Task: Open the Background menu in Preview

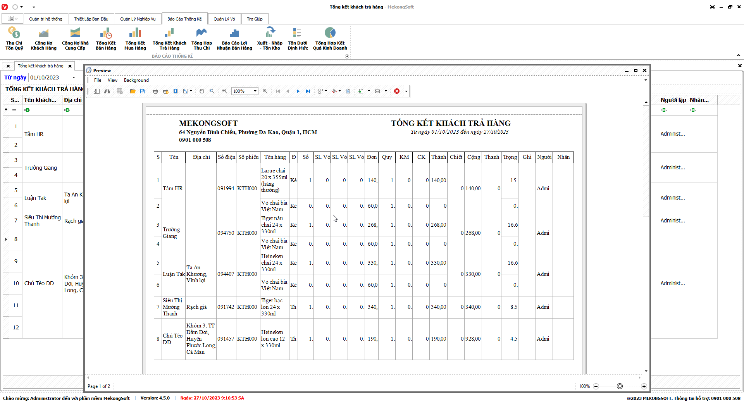Action: [x=136, y=80]
